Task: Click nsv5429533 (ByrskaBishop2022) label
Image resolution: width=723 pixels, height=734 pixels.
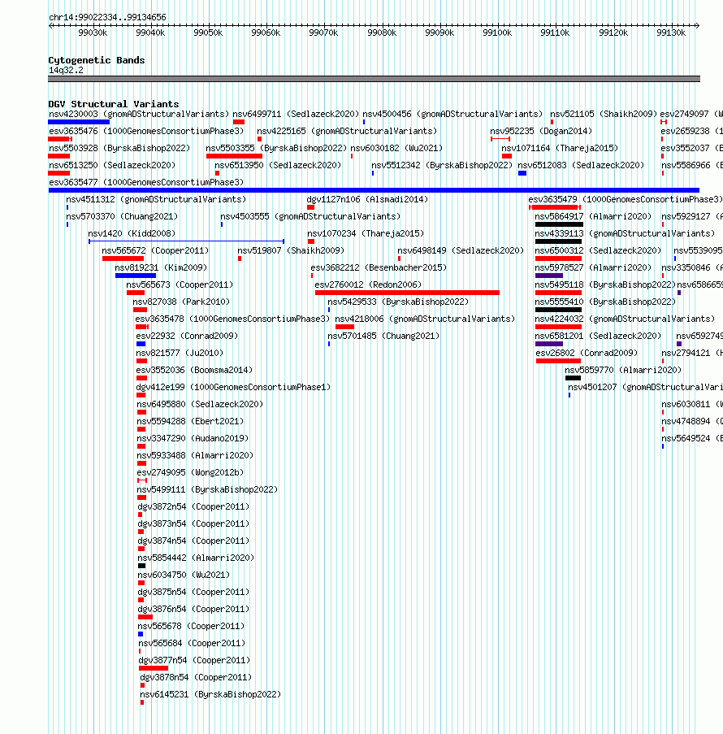Action: 398,302
